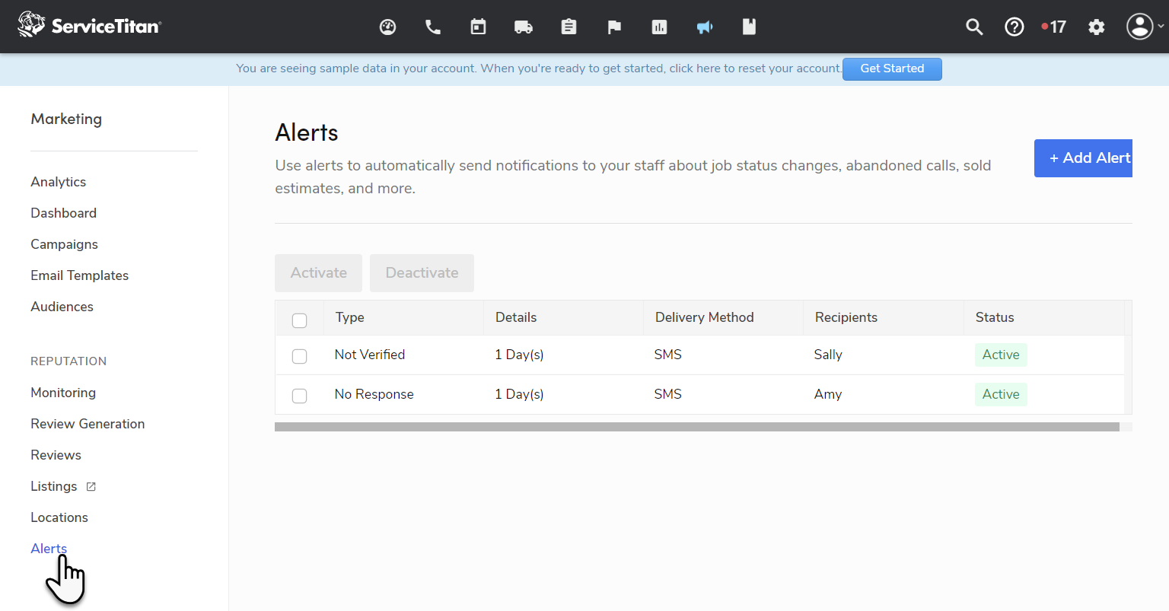The image size is (1169, 611).
Task: Click the Active status badge for Amy
Action: (x=1001, y=394)
